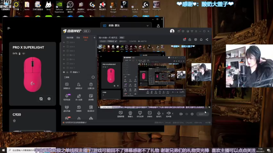Toggle the preview eye icon in bottom toolbar
Screen dimensions: 273x153
click(187, 114)
